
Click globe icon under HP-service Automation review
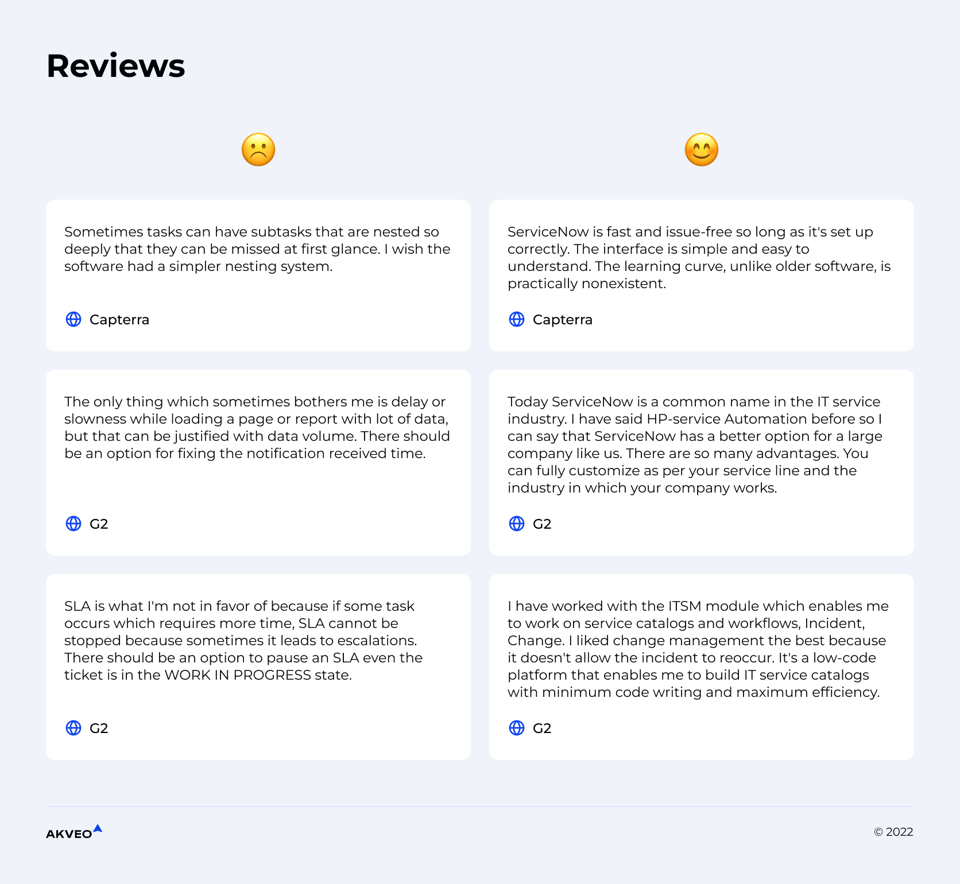[x=517, y=524]
